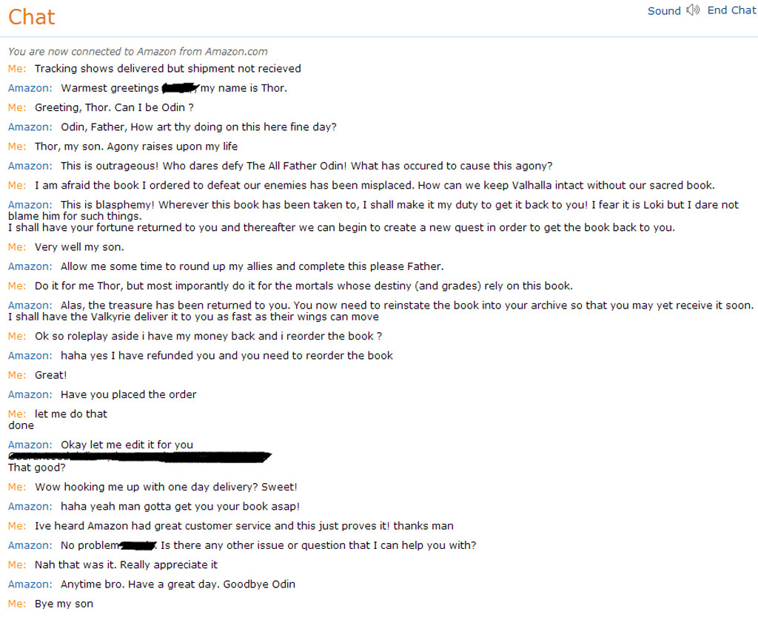Click the 'Odin, Father, How art thy' reply
758x617 pixels.
(198, 127)
